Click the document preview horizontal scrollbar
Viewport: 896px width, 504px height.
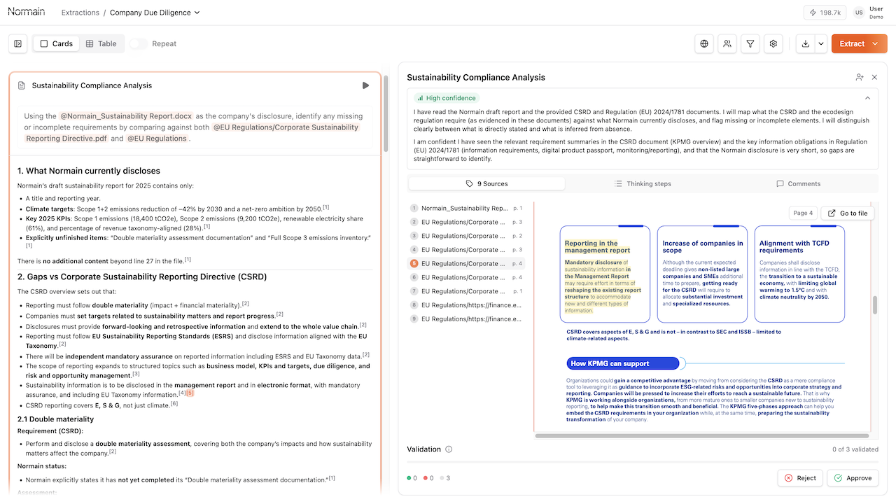[703, 436]
